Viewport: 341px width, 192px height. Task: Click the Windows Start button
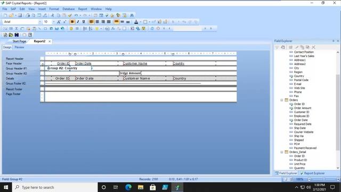[x=6, y=187]
